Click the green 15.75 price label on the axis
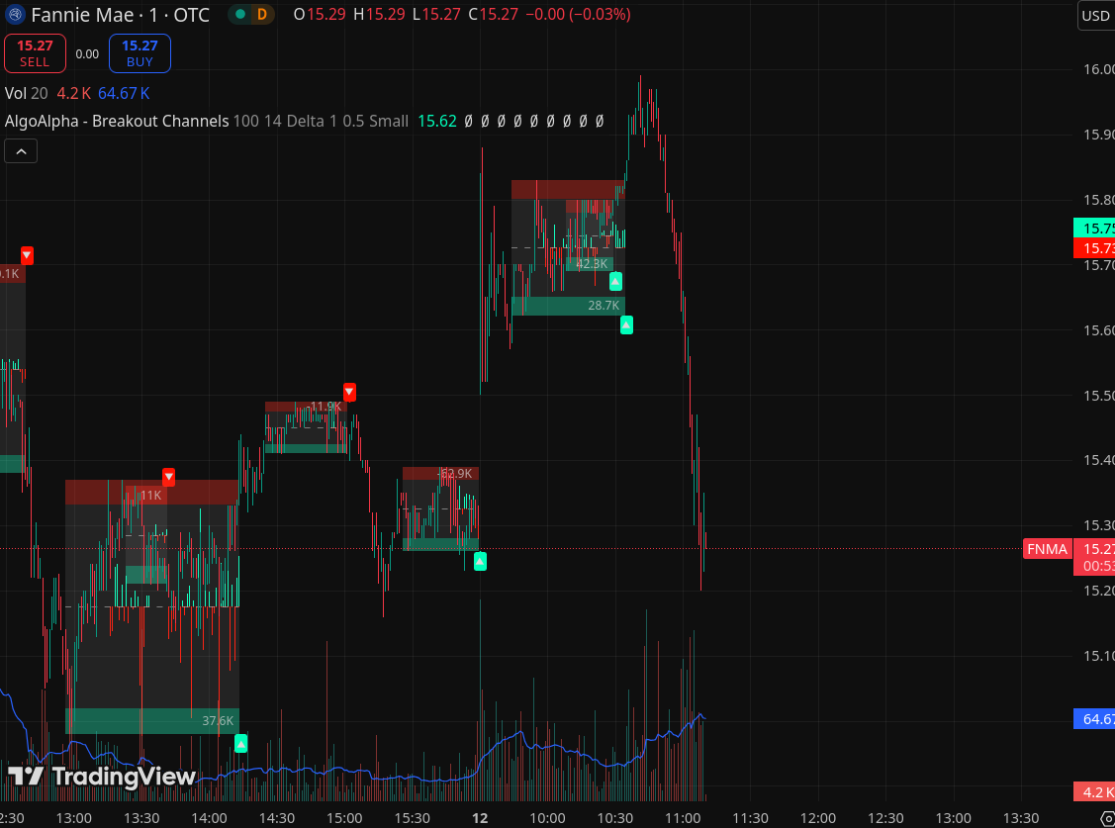Viewport: 1115px width, 828px height. tap(1094, 229)
